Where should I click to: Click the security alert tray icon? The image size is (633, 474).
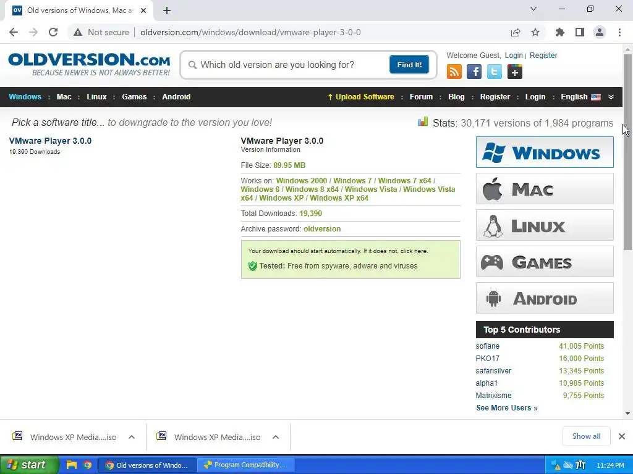click(x=556, y=465)
